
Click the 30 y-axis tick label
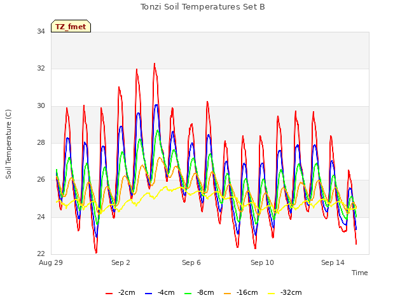(41, 105)
